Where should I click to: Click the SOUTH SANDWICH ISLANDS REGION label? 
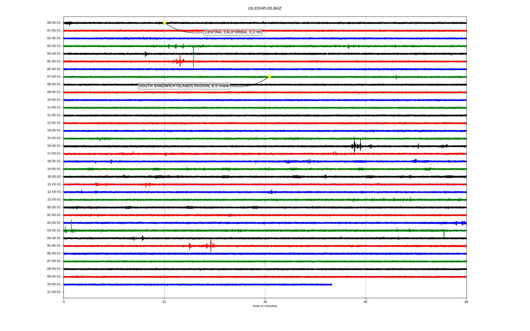tap(184, 86)
